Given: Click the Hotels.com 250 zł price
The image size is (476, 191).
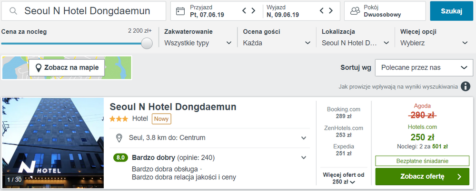Looking at the screenshot, I should coord(422,137).
